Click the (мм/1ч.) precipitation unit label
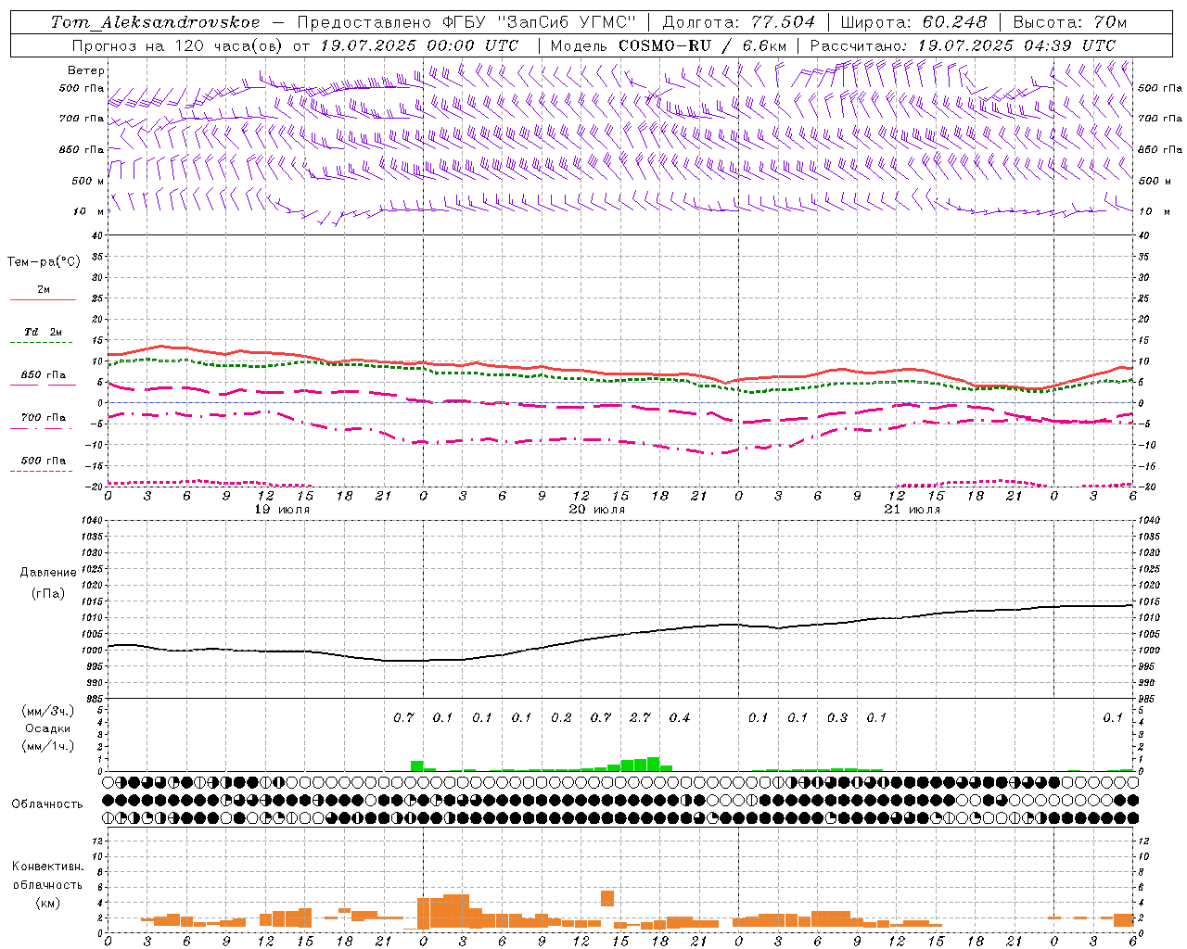1187x949 pixels. [x=48, y=746]
